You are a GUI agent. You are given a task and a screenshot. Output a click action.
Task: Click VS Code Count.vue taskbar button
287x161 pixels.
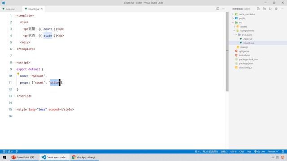click(55, 157)
